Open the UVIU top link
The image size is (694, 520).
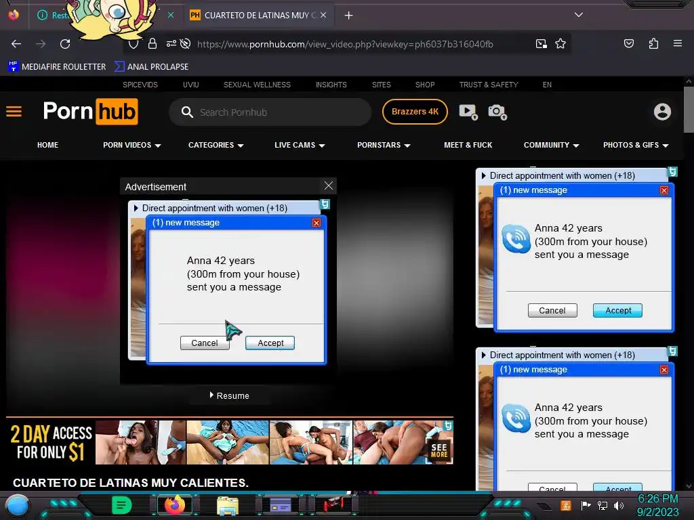pos(190,85)
